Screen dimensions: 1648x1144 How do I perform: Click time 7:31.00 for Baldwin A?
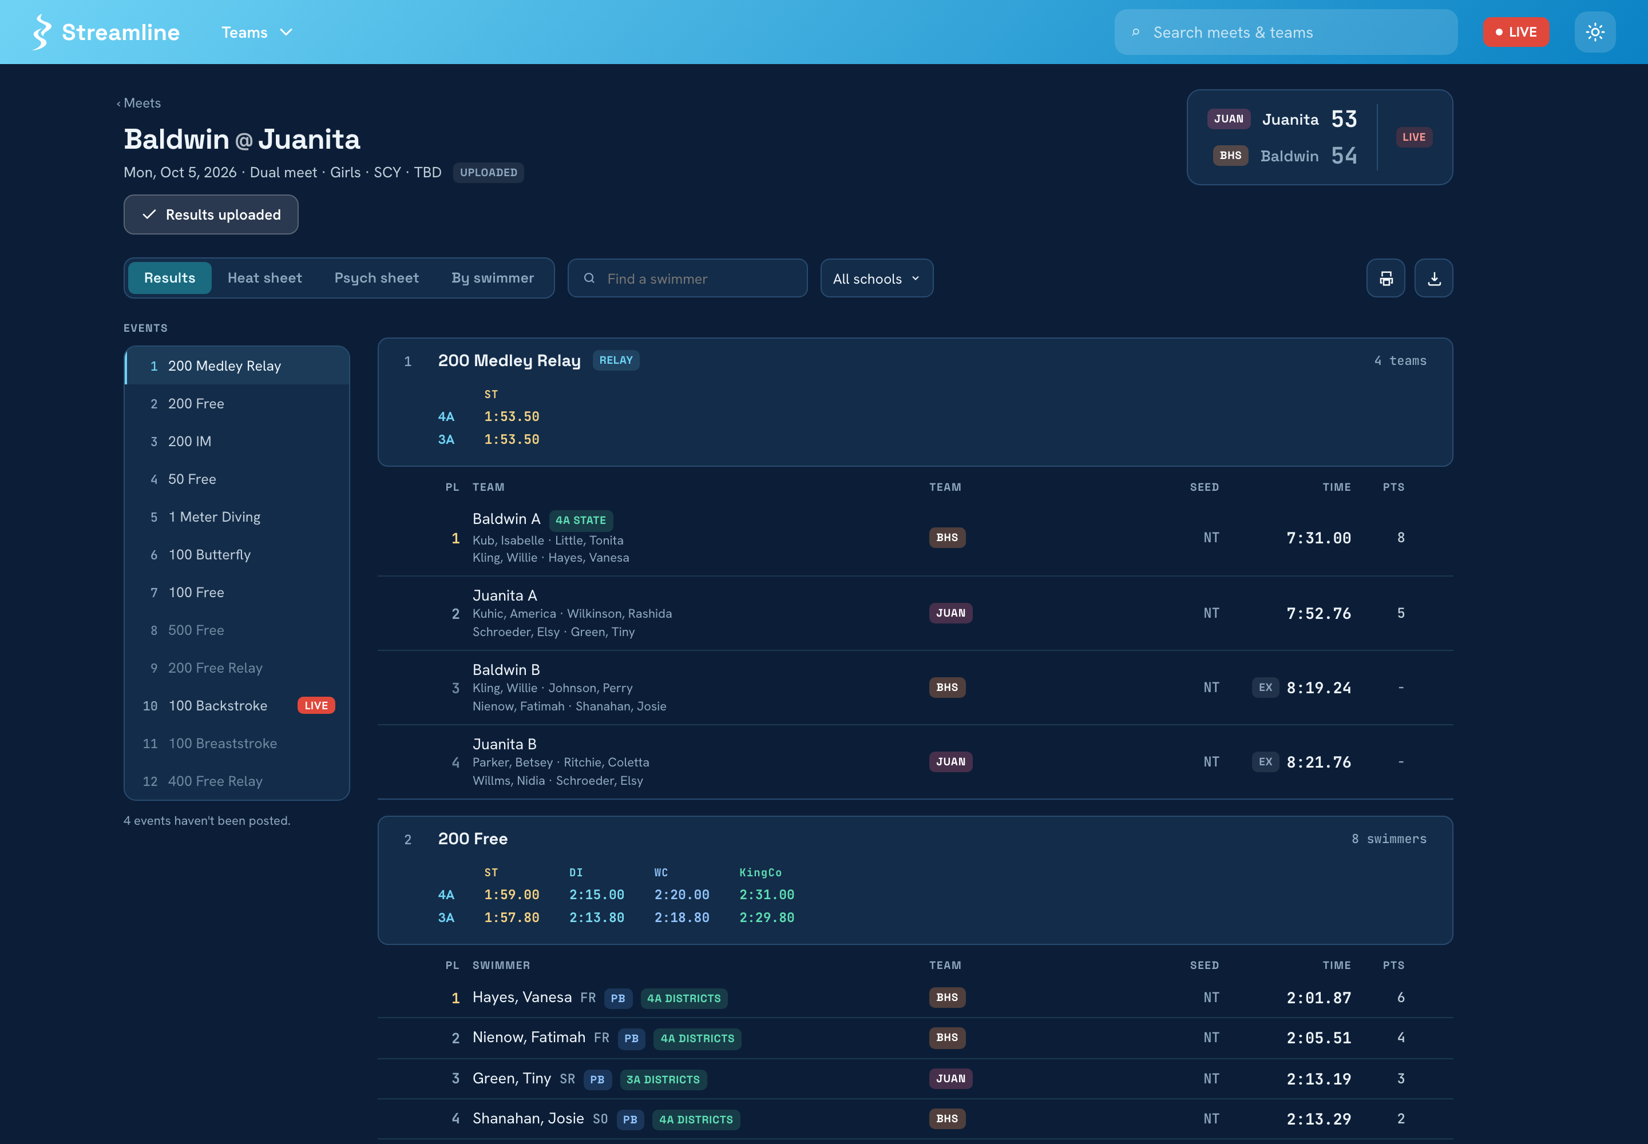pyautogui.click(x=1318, y=538)
